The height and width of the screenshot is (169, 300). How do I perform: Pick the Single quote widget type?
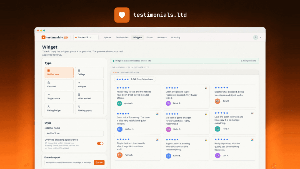[59, 96]
